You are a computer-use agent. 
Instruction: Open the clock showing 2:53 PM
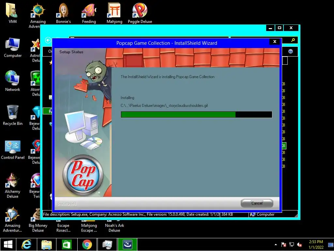316,244
